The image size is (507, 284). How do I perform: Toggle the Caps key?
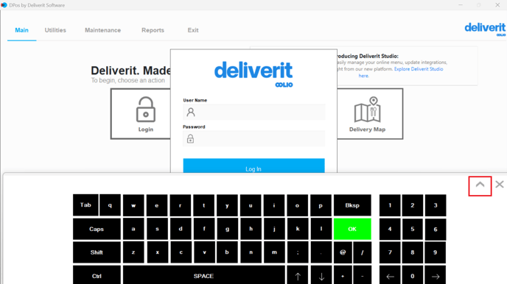(x=97, y=229)
